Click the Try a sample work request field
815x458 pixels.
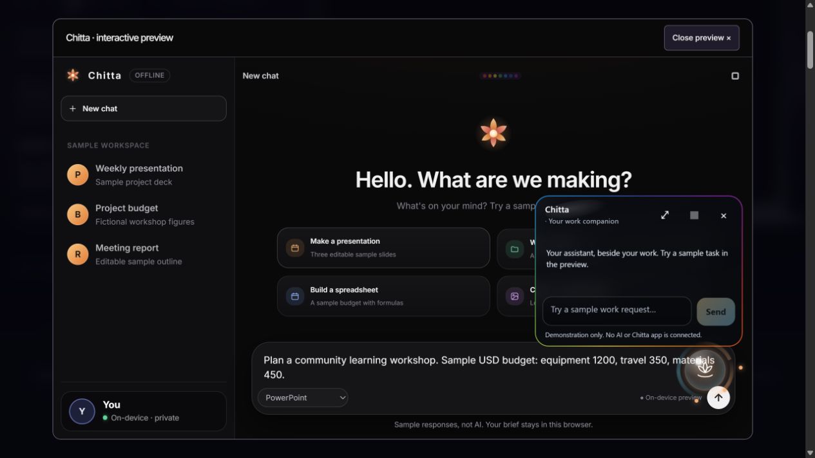[x=617, y=311]
